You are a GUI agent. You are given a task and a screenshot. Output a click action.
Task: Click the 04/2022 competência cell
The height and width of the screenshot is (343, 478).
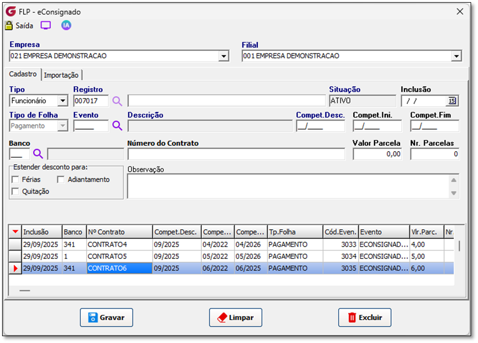click(218, 244)
